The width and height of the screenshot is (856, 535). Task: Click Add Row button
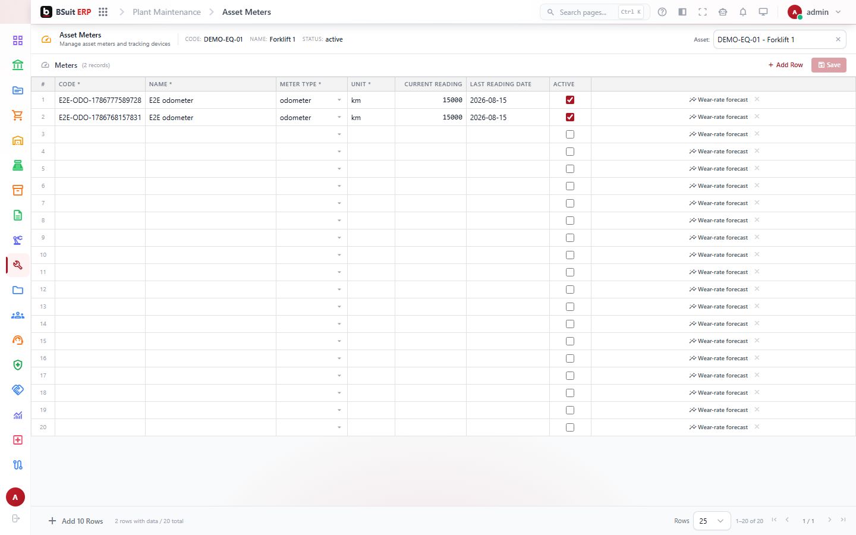pos(785,65)
